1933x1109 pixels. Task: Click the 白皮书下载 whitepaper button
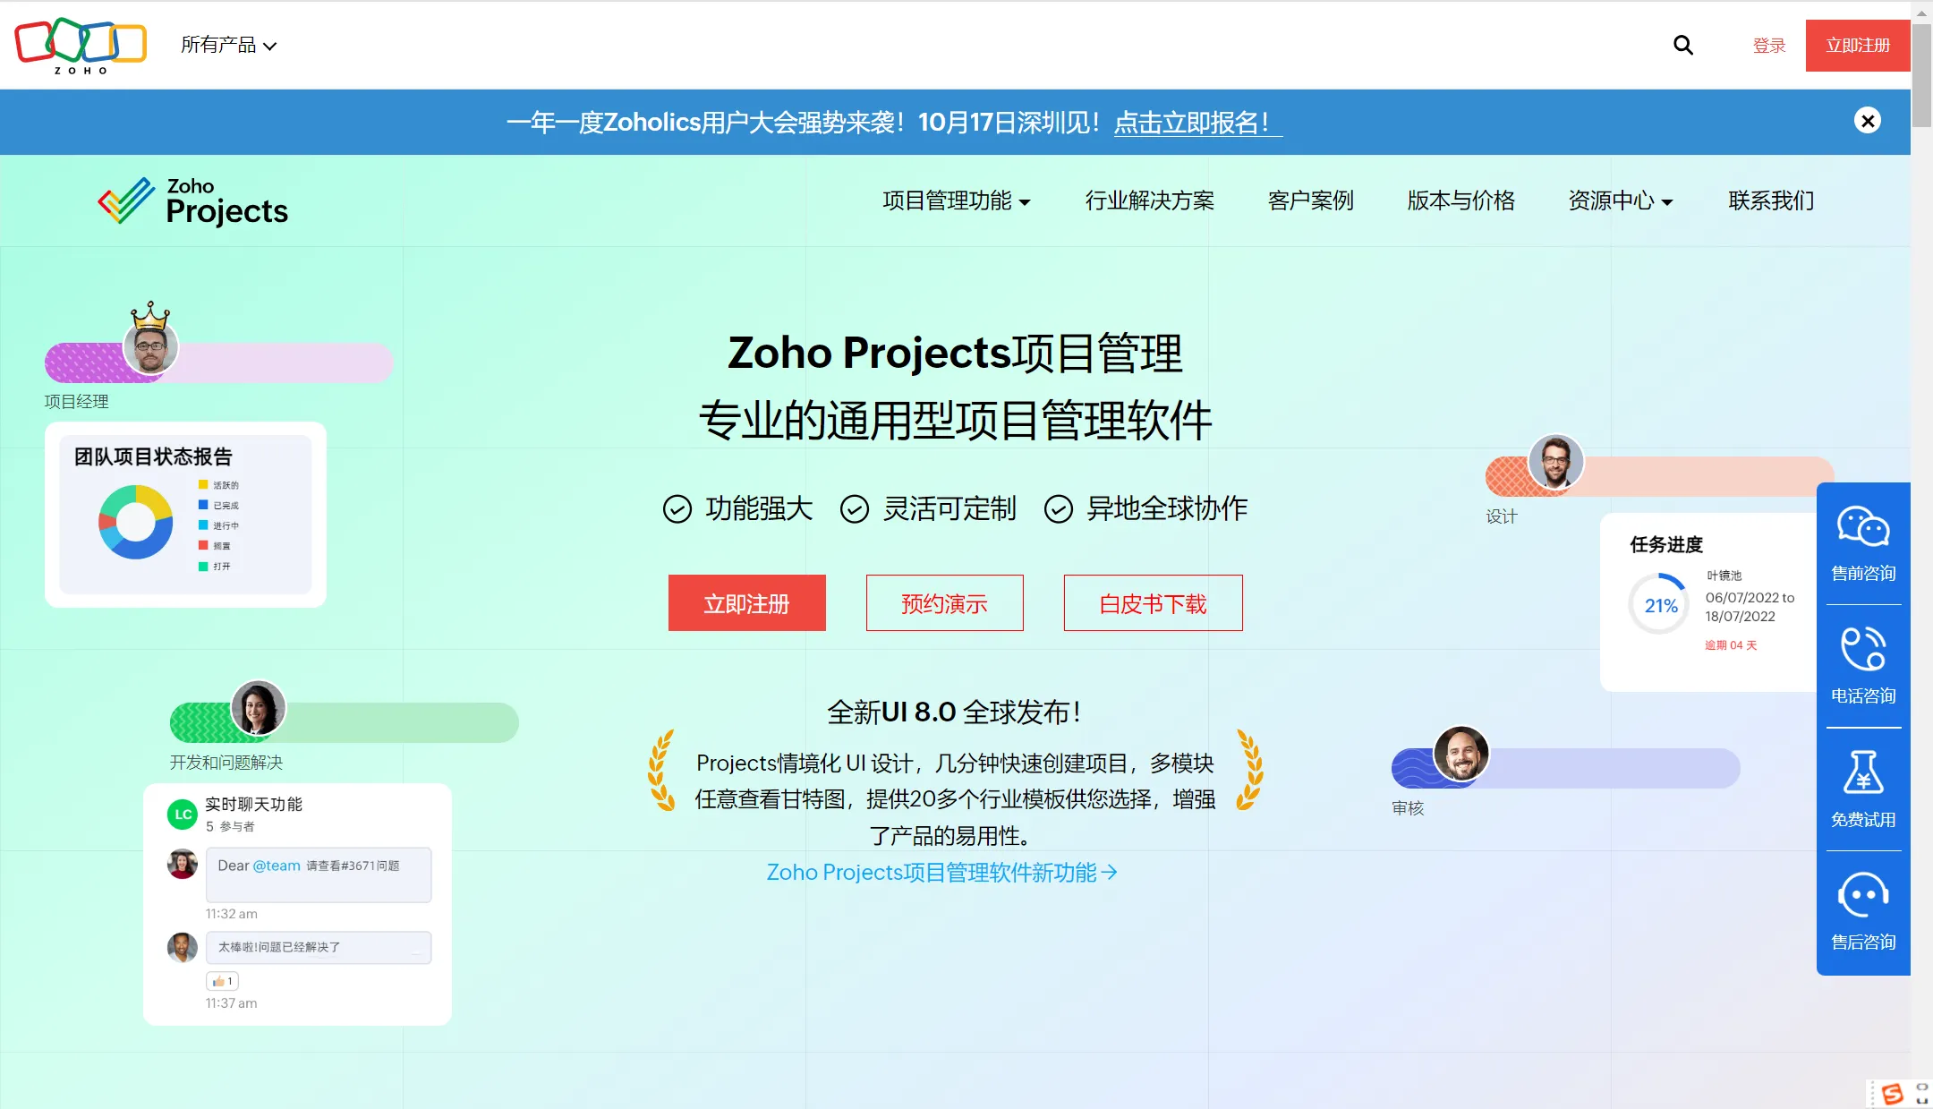pyautogui.click(x=1154, y=603)
